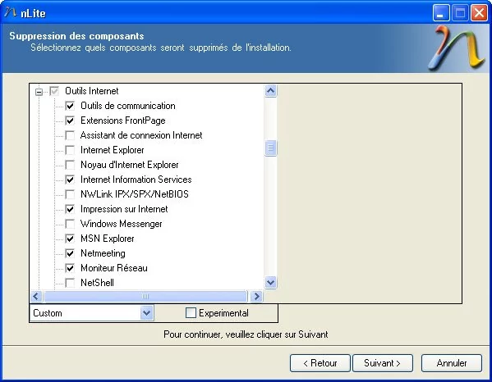Minimize the nLite window
492x382 pixels.
(x=440, y=13)
